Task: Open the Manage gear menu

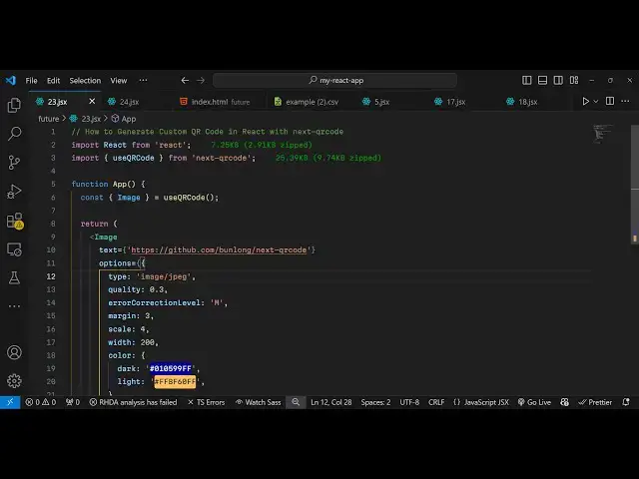Action: tap(14, 381)
